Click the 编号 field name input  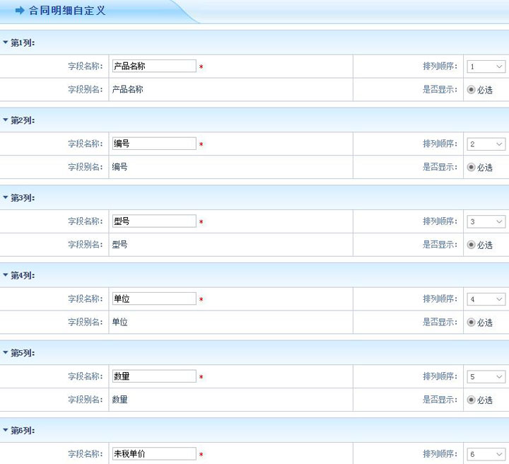(153, 144)
